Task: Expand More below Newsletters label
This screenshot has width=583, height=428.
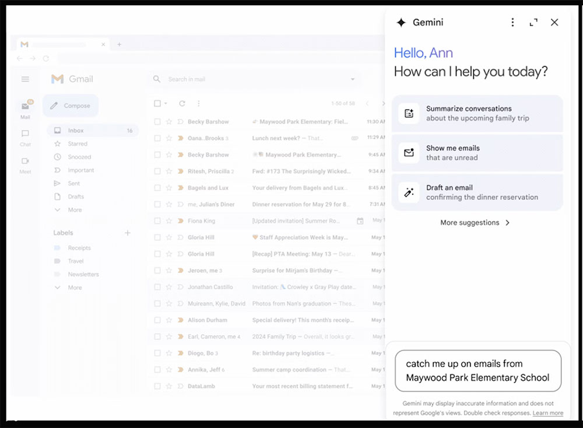Action: pyautogui.click(x=75, y=287)
